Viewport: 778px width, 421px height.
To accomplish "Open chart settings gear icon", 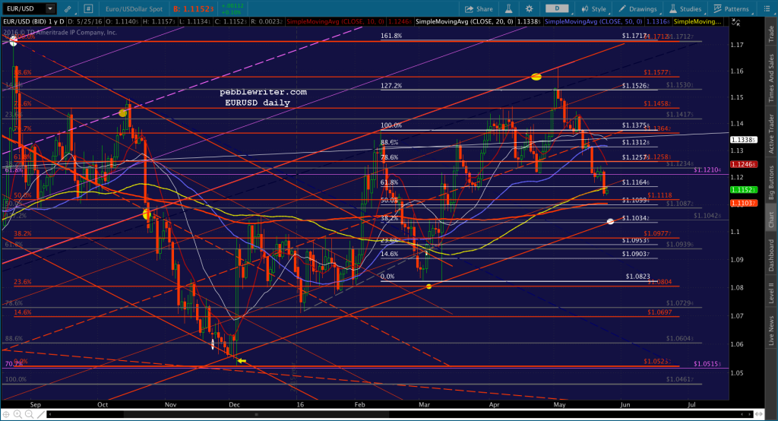I will click(x=530, y=9).
